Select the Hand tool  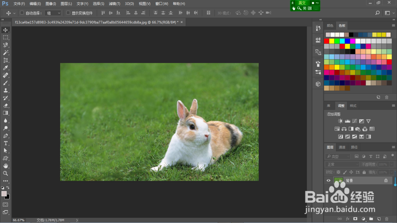(x=6, y=166)
